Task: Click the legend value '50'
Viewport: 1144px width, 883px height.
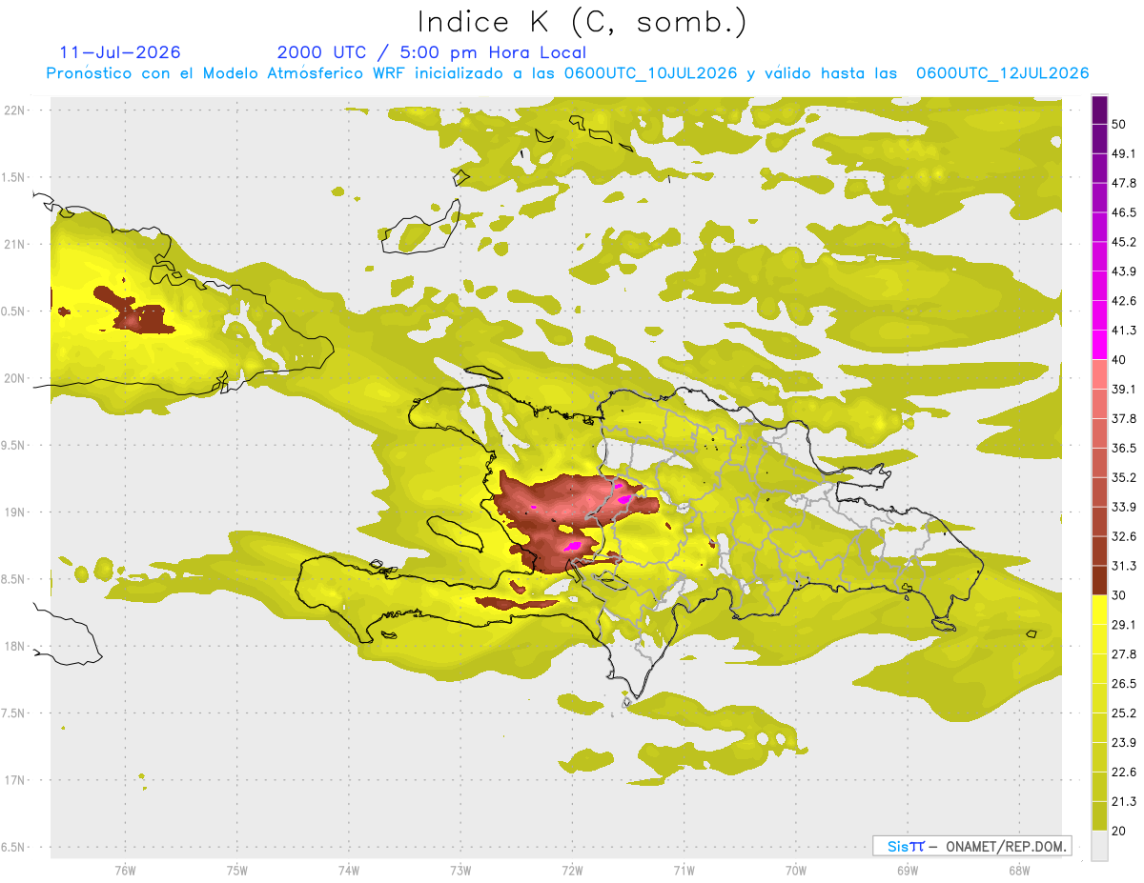Action: click(1119, 125)
